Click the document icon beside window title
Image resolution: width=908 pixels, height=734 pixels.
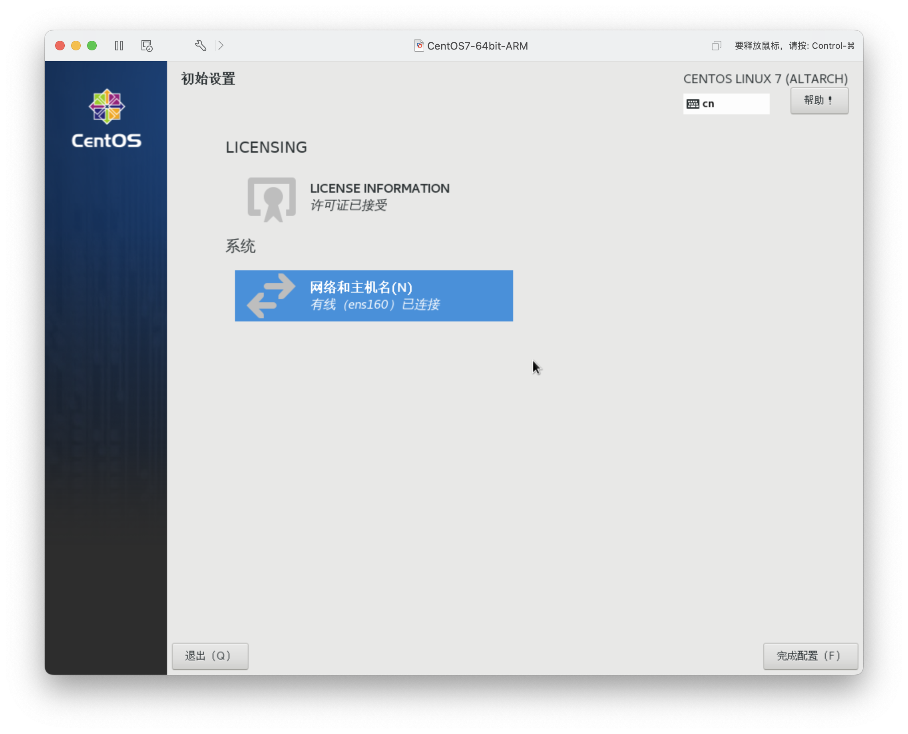tap(419, 46)
